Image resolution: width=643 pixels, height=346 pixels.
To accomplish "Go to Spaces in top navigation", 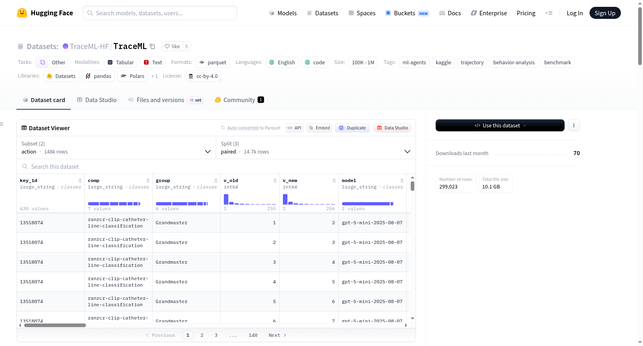I will (x=362, y=13).
